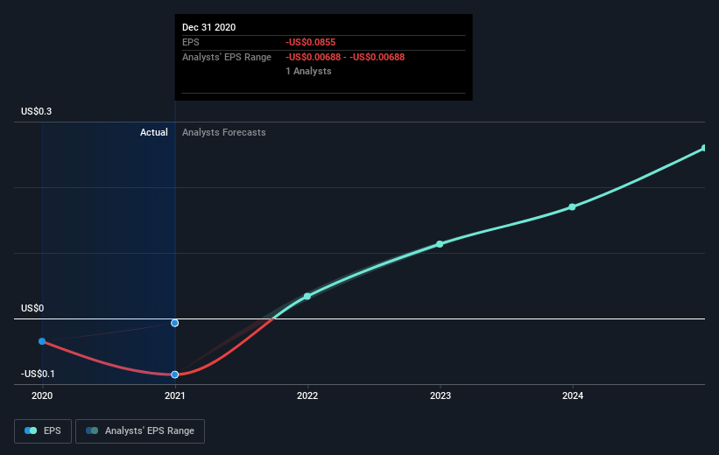Select the 2021 actual EPS data point
The width and height of the screenshot is (719, 455).
pos(174,374)
